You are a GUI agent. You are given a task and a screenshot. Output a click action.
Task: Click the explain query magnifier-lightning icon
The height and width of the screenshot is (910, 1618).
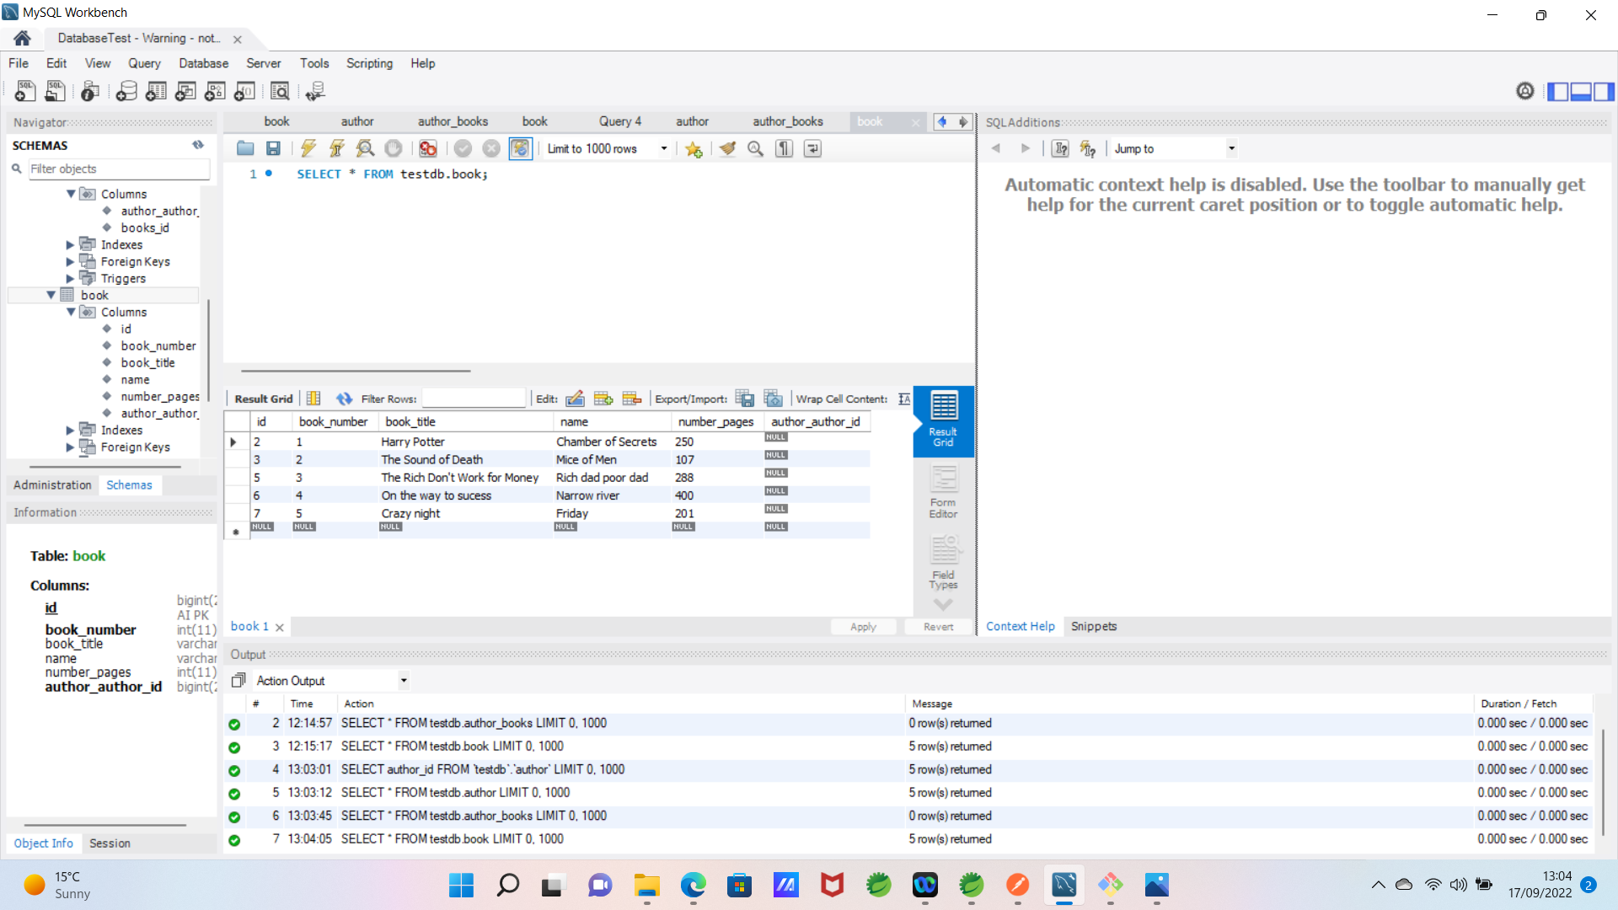tap(365, 149)
